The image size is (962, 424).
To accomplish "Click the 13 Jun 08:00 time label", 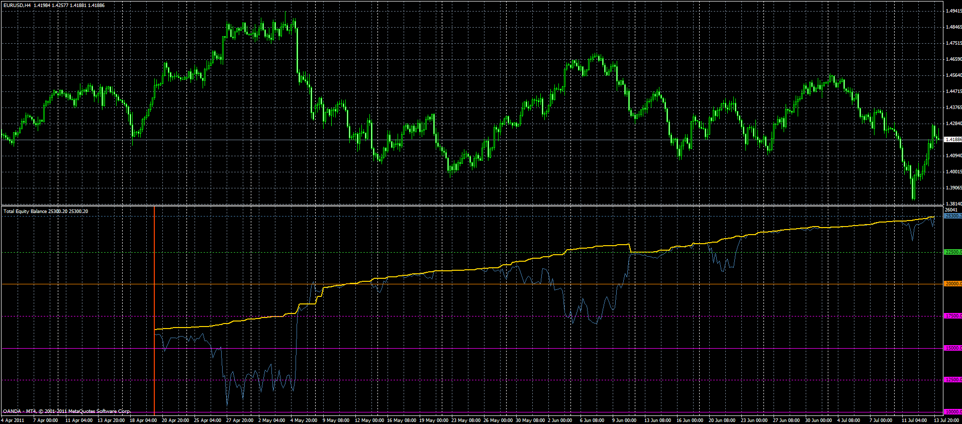I will click(658, 420).
